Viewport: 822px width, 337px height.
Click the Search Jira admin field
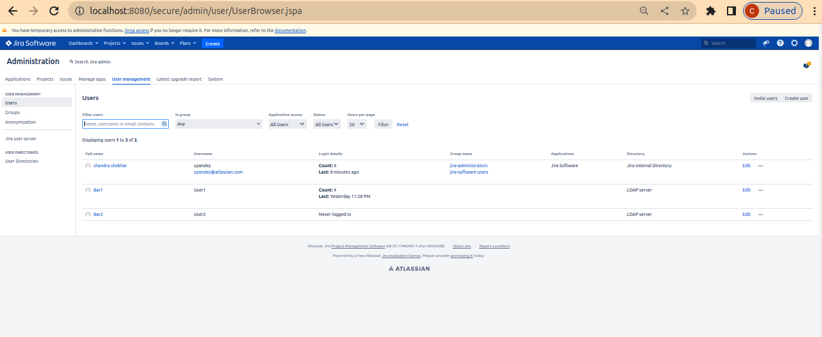tap(90, 62)
